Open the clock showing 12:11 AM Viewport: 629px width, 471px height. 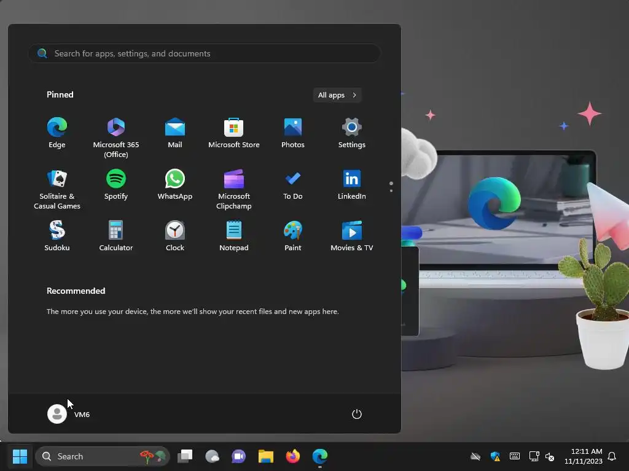tap(584, 456)
